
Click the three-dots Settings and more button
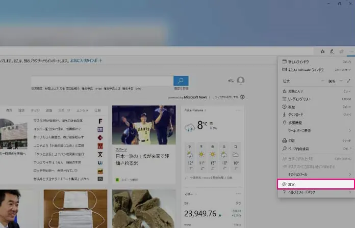pos(351,51)
